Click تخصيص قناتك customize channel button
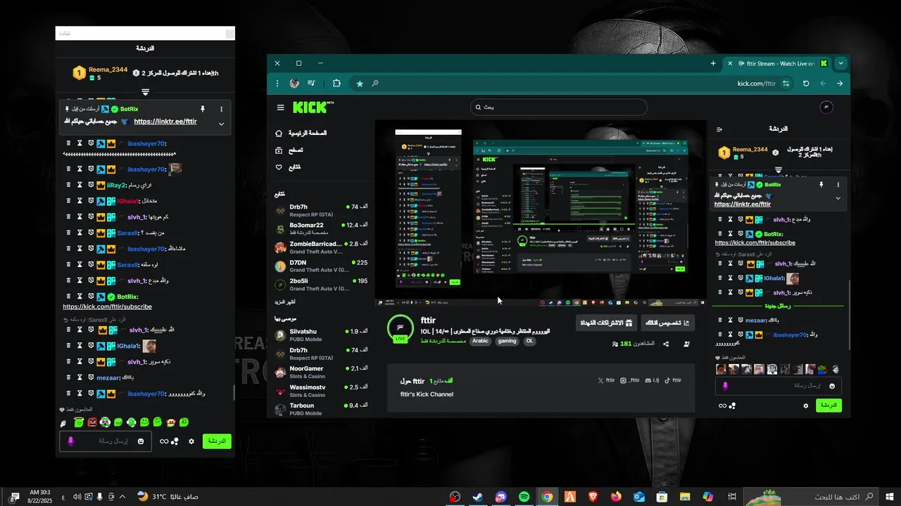Screen dimensions: 901x506 coord(668,323)
